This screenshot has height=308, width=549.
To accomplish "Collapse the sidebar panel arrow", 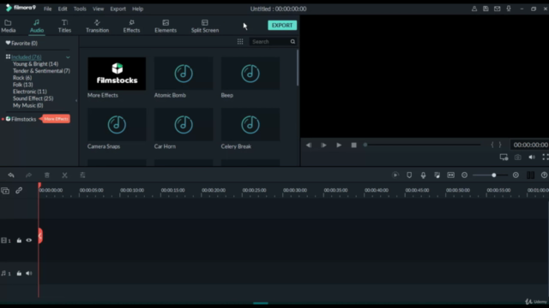I will [76, 101].
